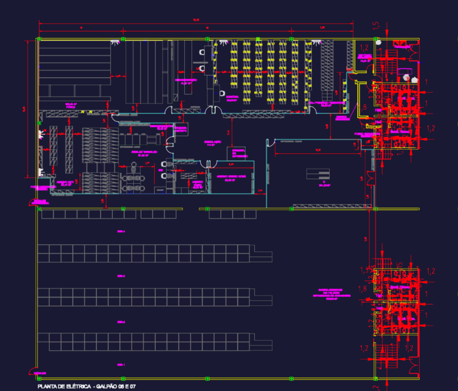The height and width of the screenshot is (391, 458).
Task: Select the red door symbol at bottom-left corner
Action: click(33, 371)
